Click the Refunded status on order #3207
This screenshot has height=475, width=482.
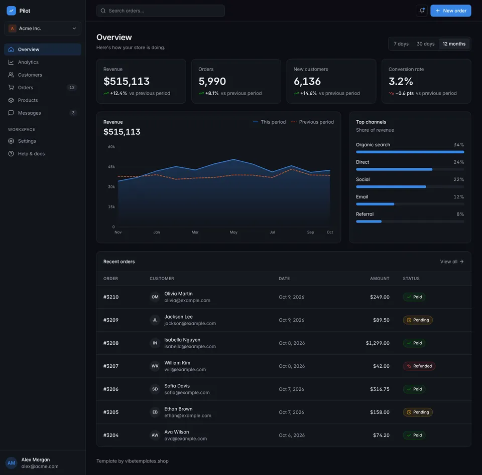[x=419, y=366]
